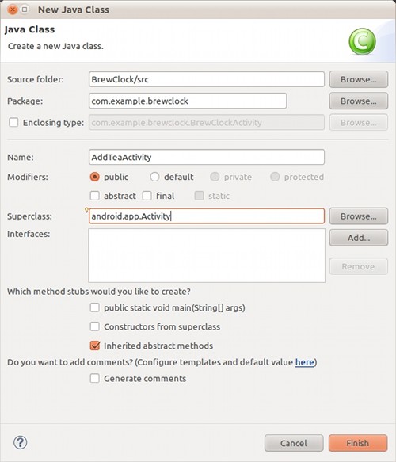Check the abstract modifier checkbox
This screenshot has height=462, width=396.
(94, 196)
